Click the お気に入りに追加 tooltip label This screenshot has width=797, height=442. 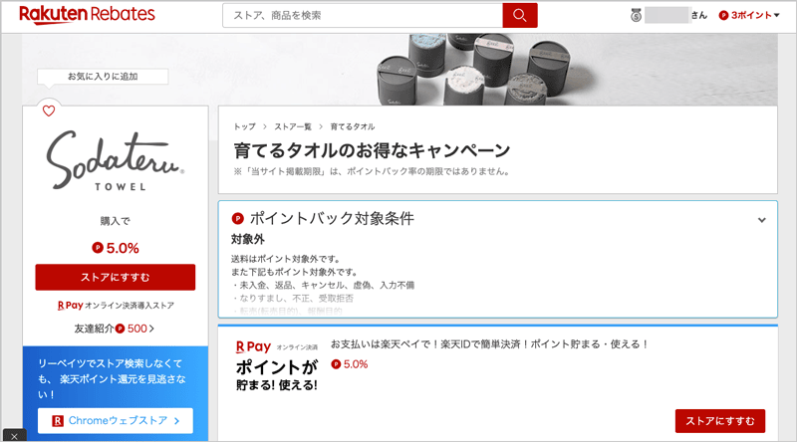coord(103,77)
